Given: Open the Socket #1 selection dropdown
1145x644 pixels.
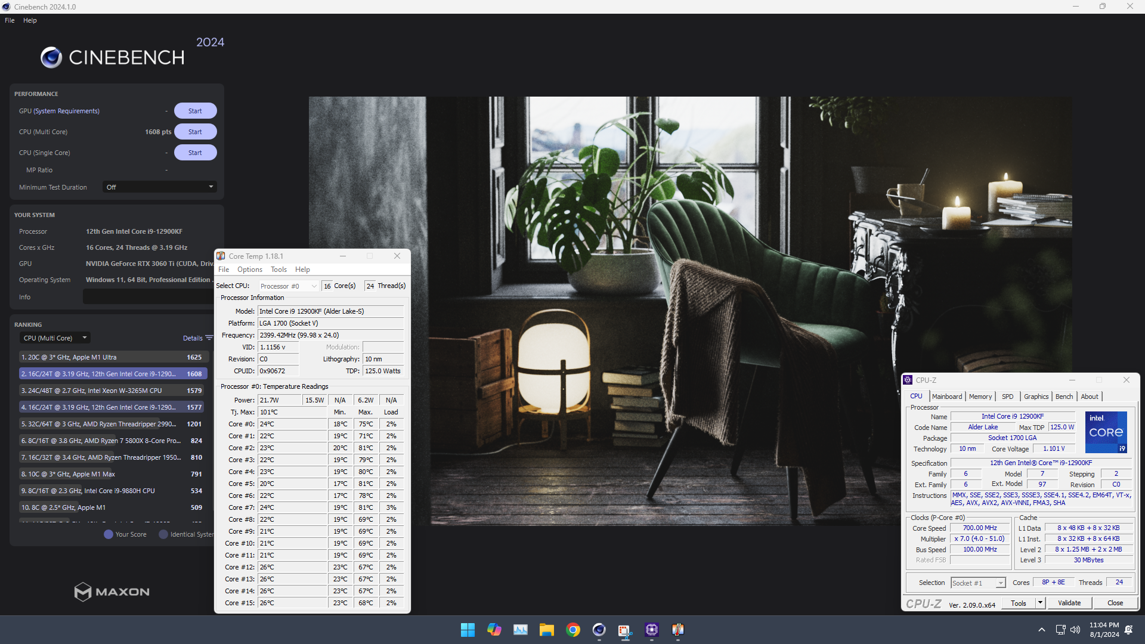Looking at the screenshot, I should [x=978, y=583].
